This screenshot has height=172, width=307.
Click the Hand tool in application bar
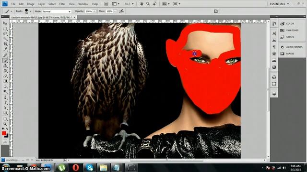point(142,4)
